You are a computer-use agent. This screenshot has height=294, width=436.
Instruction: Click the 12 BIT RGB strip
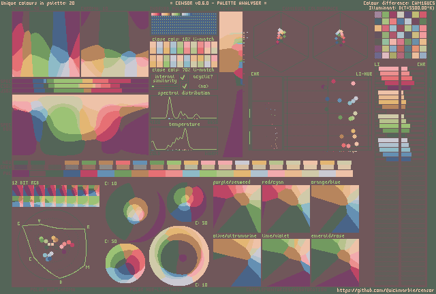point(55,196)
